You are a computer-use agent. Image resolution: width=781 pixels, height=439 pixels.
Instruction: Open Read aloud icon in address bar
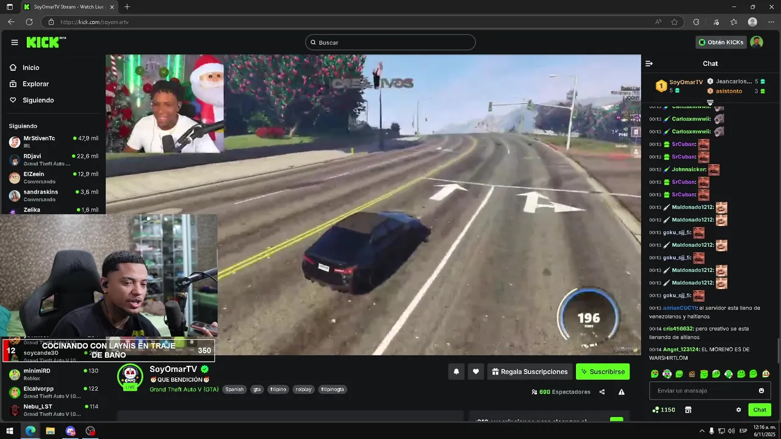click(658, 22)
